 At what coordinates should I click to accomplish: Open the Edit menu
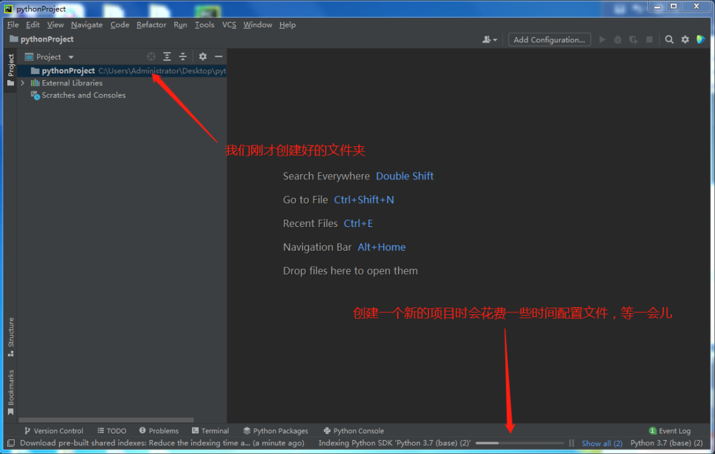pos(32,24)
